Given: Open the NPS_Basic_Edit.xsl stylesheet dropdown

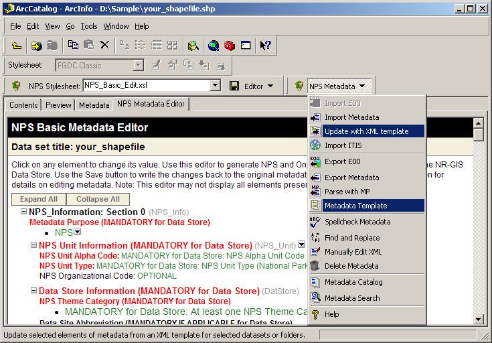Looking at the screenshot, I should pyautogui.click(x=215, y=86).
